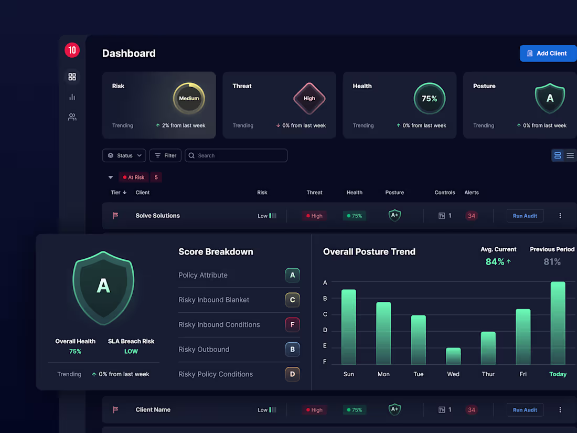Click the Client column header

pos(142,193)
